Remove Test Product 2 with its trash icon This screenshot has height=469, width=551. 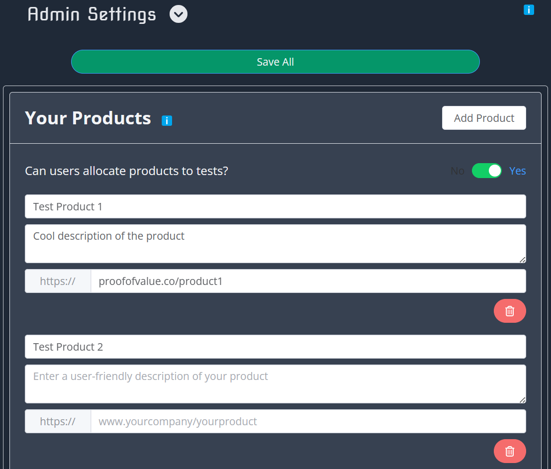coord(510,451)
